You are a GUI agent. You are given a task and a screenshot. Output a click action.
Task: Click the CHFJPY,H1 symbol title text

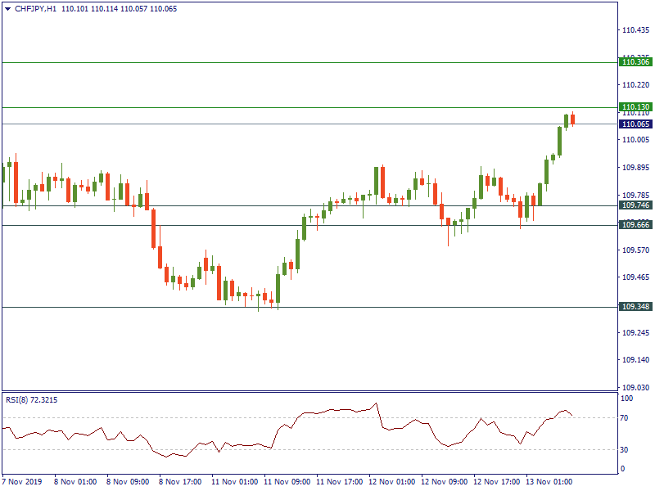pyautogui.click(x=36, y=9)
